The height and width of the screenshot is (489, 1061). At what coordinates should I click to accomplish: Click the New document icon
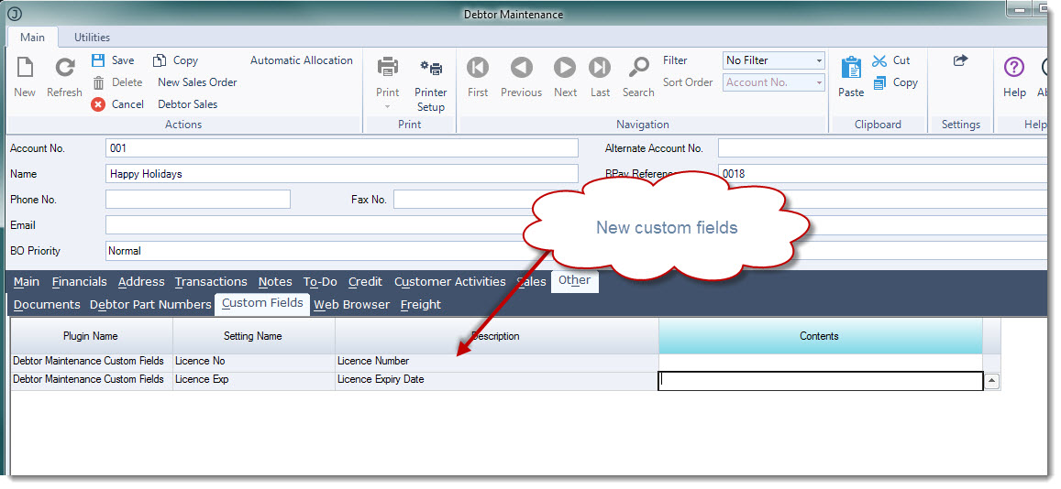(25, 68)
